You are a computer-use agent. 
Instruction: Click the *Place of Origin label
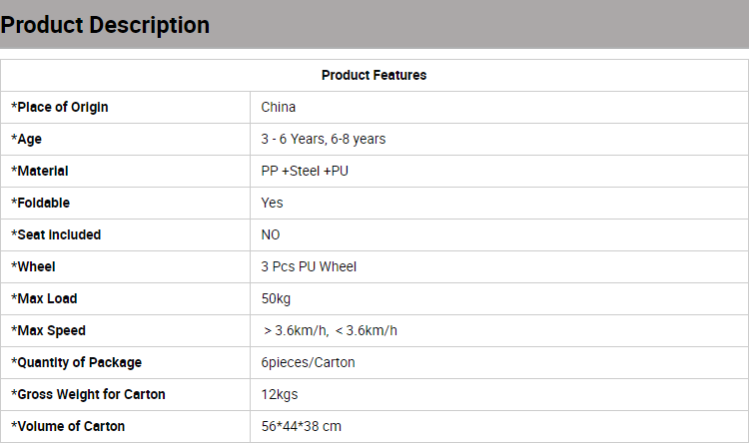click(x=60, y=107)
